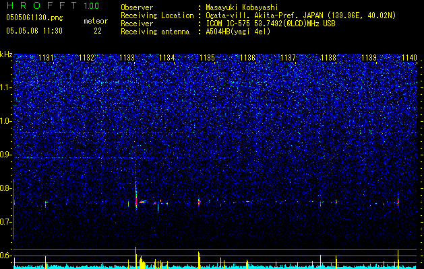Image resolution: width=424 pixels, height=269 pixels.
Task: Click the 1133 time axis label
Action: coord(127,58)
